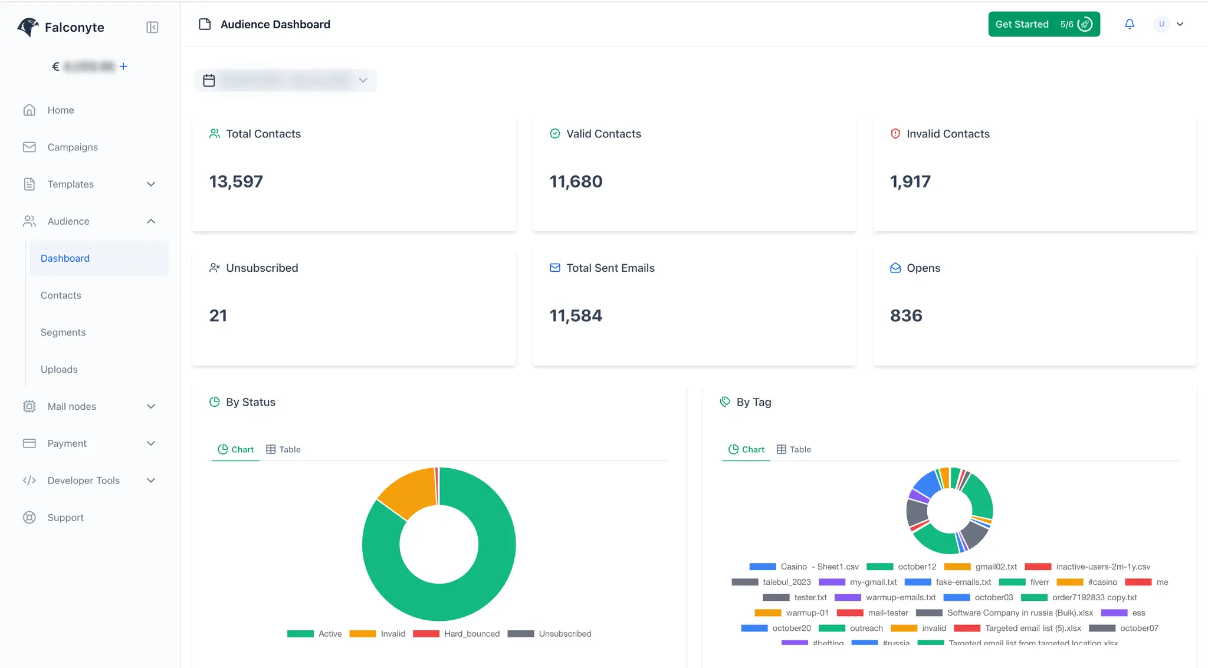Go to Home in sidebar
Image resolution: width=1208 pixels, height=668 pixels.
click(x=61, y=110)
